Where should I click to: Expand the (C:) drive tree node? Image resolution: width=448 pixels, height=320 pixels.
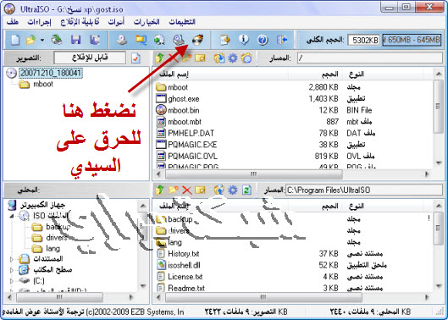tap(11, 281)
